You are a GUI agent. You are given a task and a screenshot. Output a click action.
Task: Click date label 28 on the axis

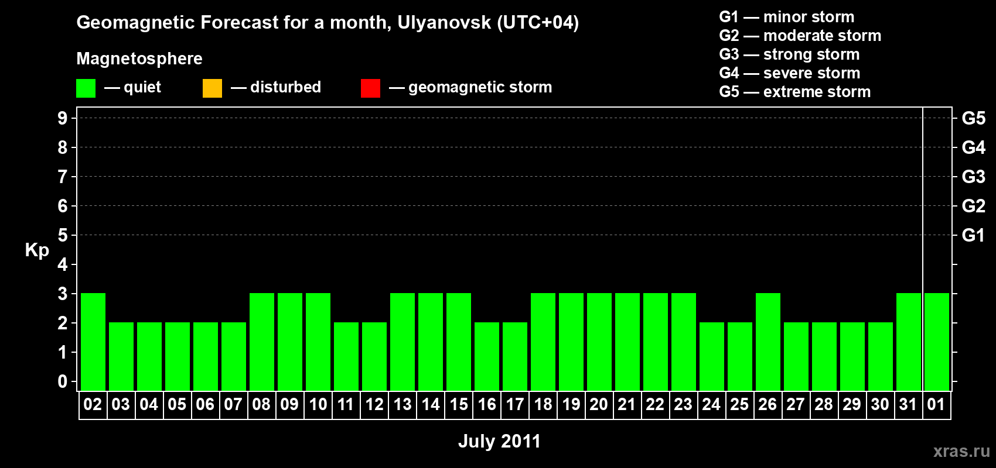tap(824, 404)
